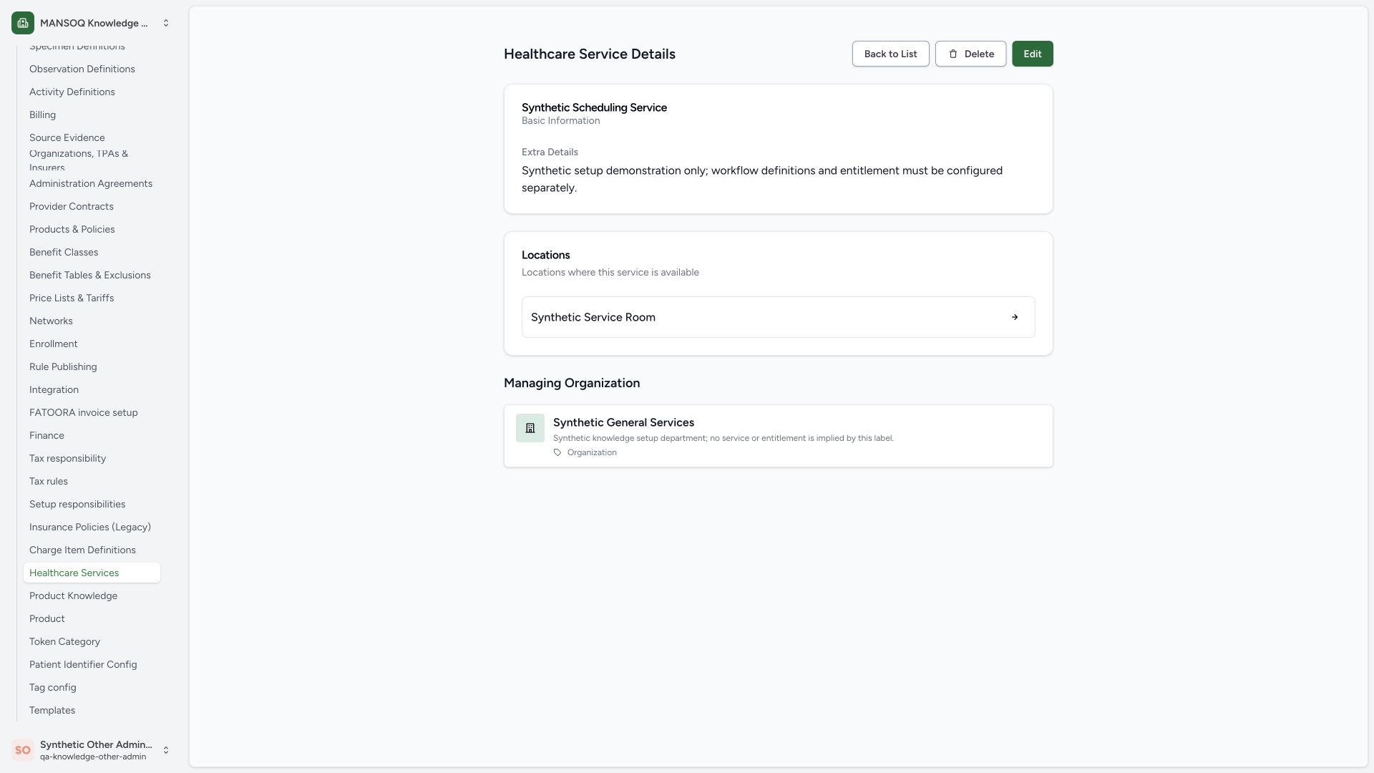The image size is (1374, 773).
Task: Open Benefit Tables & Exclusions
Action: [92, 275]
